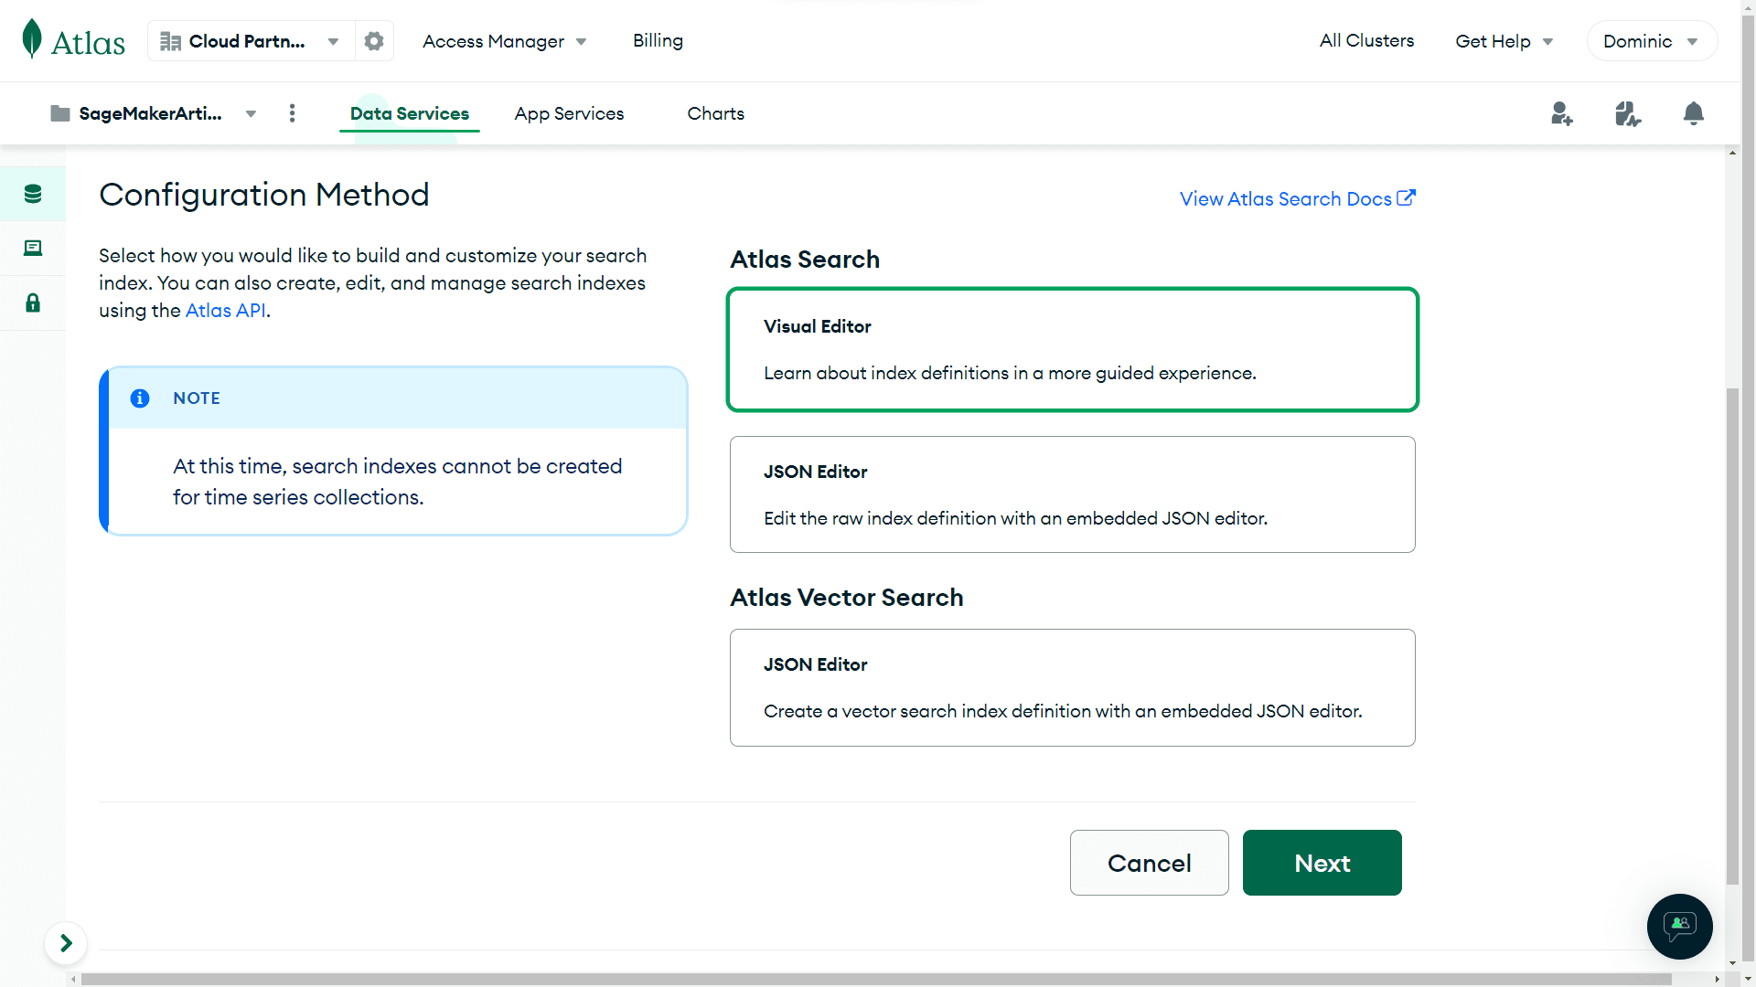Open the Security lock sidebar icon

33,303
